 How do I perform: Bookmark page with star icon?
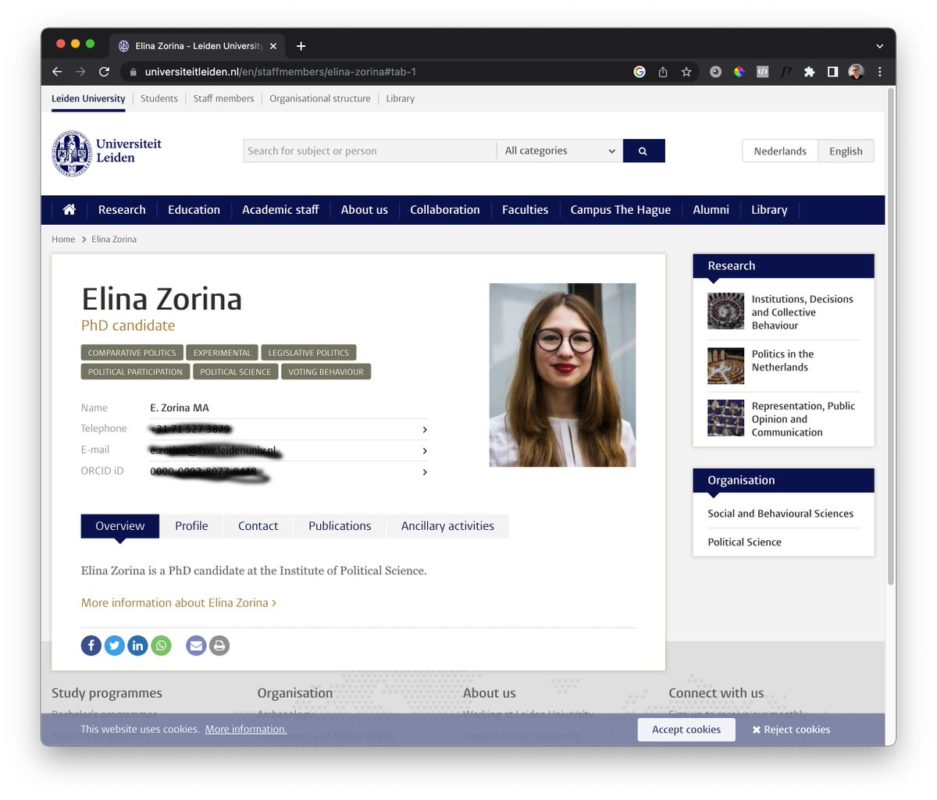(686, 72)
